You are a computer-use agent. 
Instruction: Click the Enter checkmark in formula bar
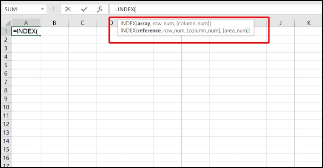(x=84, y=9)
